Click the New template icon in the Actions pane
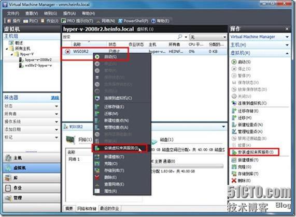The image size is (296, 217). coord(234,160)
